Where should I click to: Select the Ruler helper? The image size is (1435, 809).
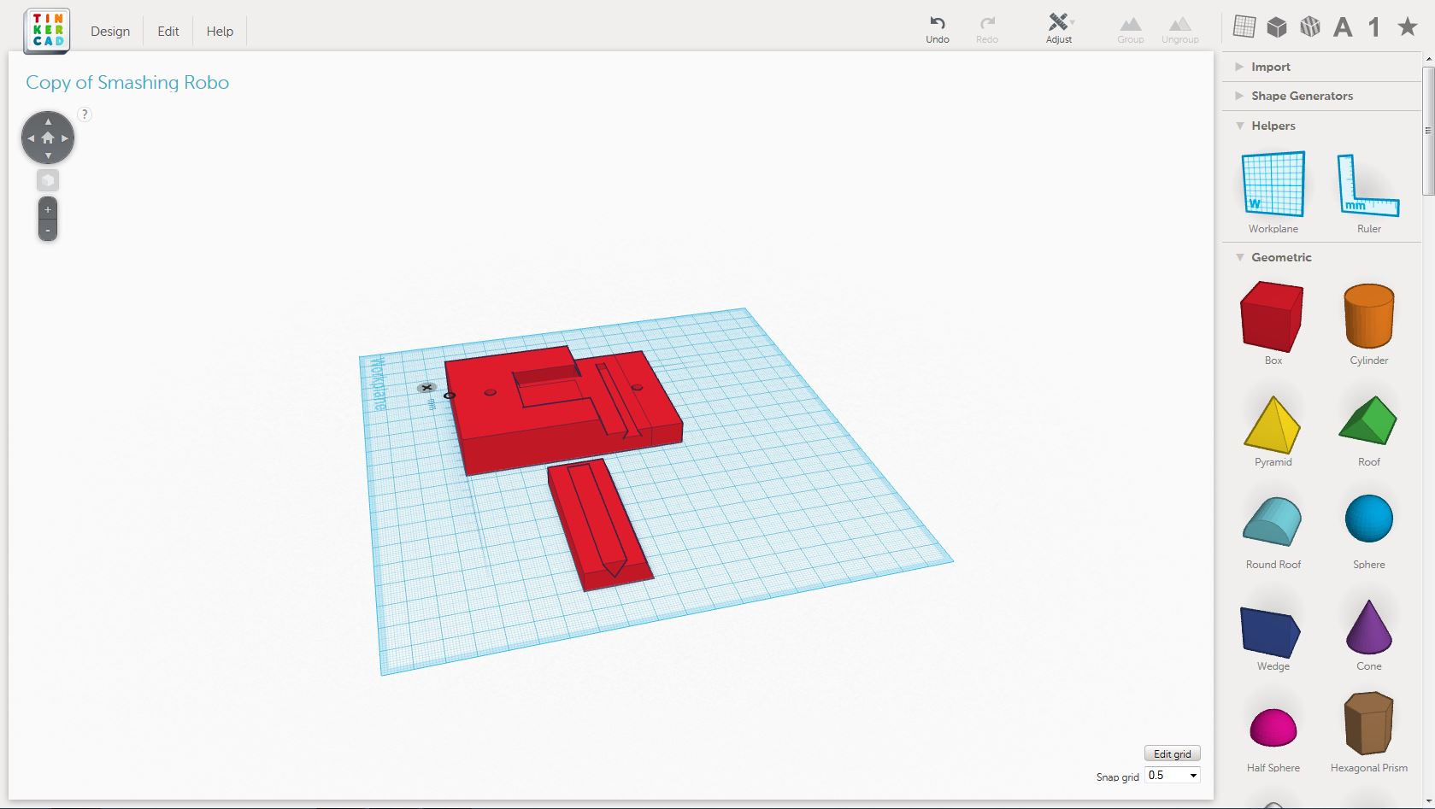click(x=1367, y=185)
